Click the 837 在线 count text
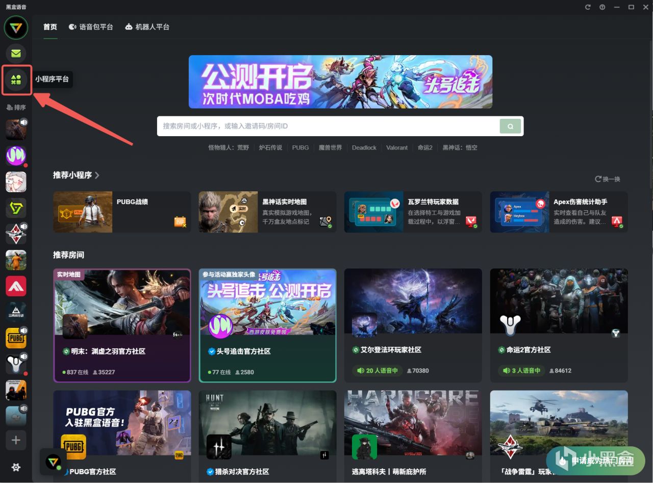 coord(76,372)
